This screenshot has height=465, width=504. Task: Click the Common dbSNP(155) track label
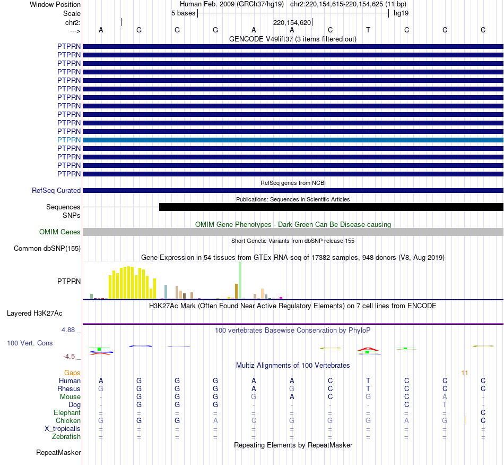[x=47, y=248]
